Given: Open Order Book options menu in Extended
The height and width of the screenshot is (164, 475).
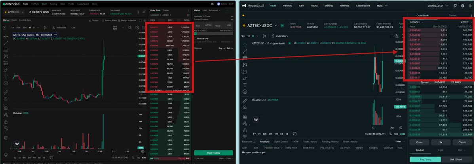Looking at the screenshot, I should click(189, 10).
